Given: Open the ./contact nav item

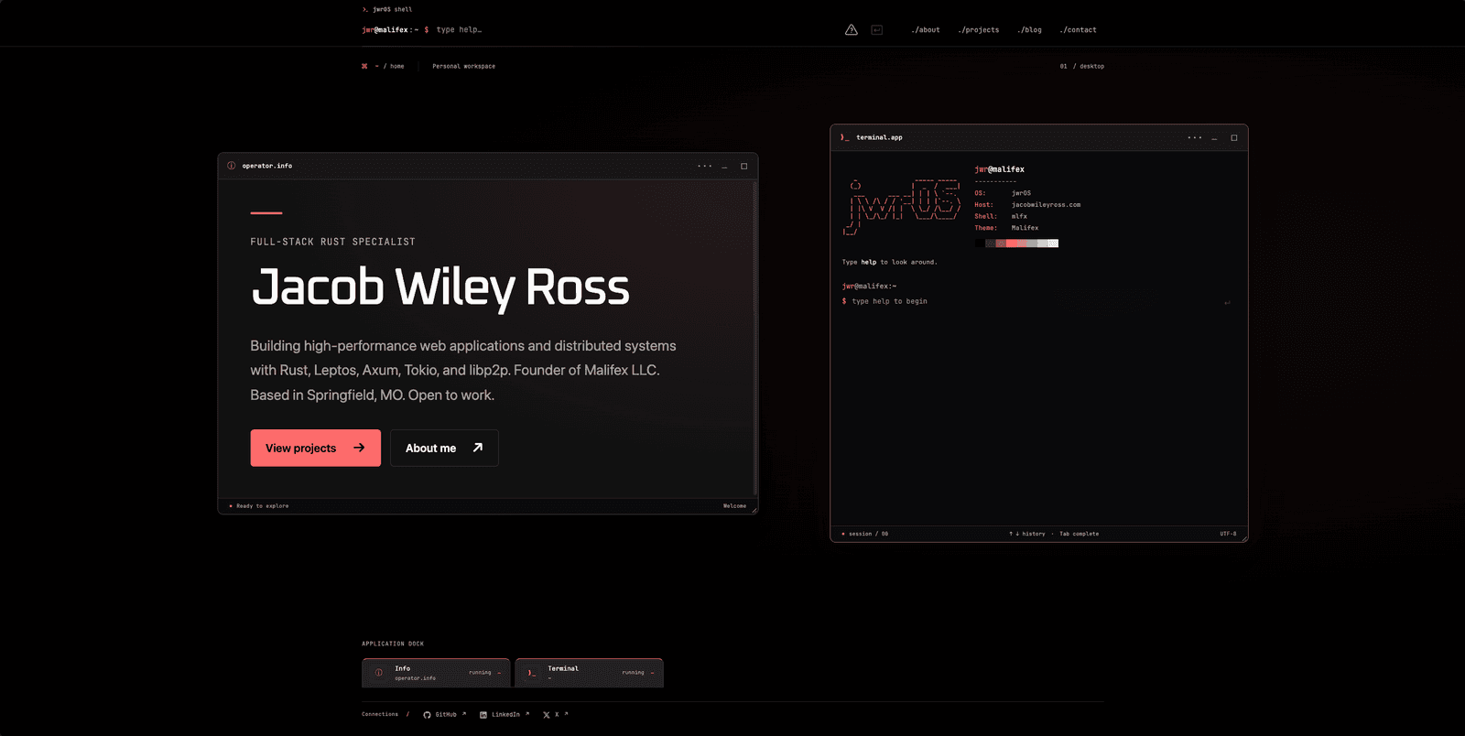Looking at the screenshot, I should pos(1079,30).
